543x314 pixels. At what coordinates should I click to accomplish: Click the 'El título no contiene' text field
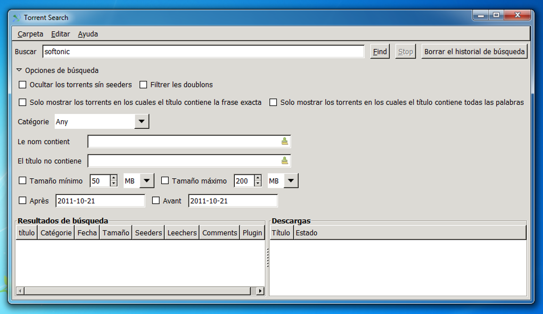(x=189, y=161)
